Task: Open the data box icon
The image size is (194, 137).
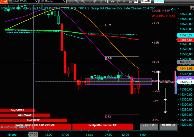Action: click(x=101, y=1)
